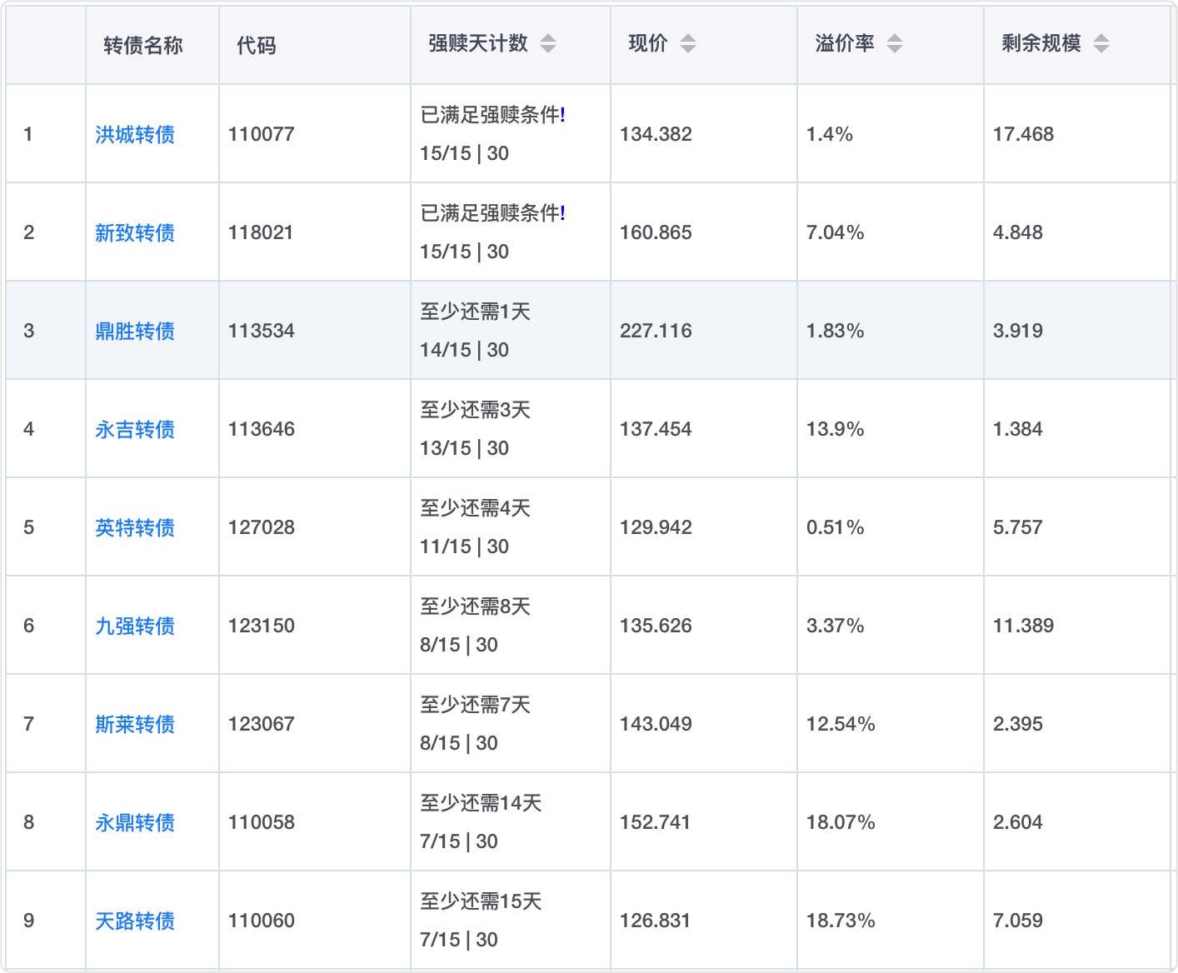Select bond code 113534 cell

(262, 331)
